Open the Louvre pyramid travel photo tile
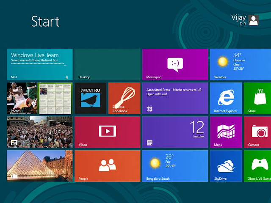 point(39,166)
